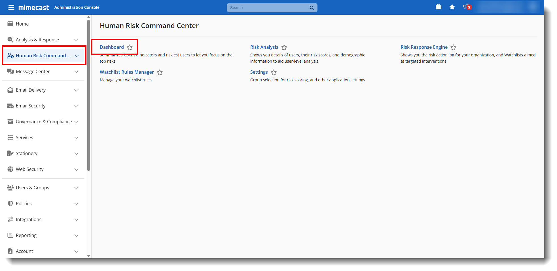Screen dimensions: 557x271
Task: Open notifications megaphone with badge
Action: [x=466, y=7]
